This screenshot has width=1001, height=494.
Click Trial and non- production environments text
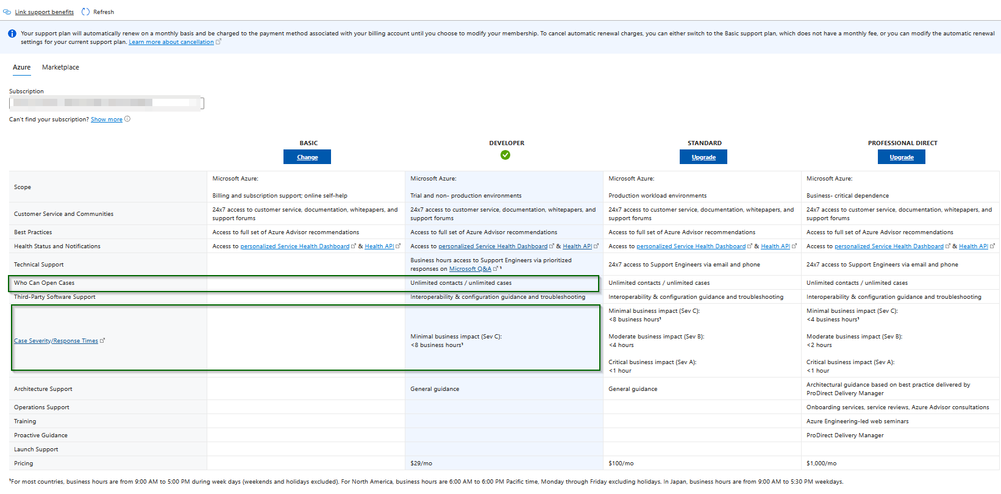[x=466, y=196]
